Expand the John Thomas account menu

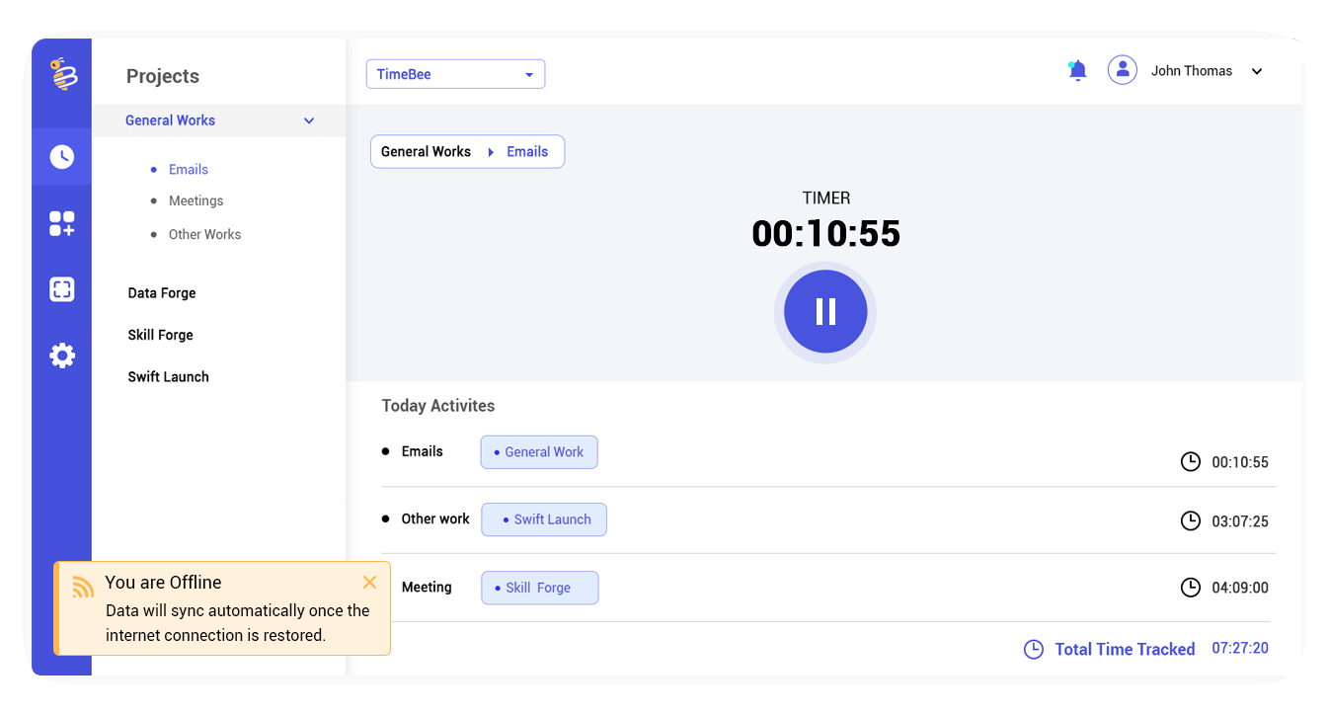pos(1256,71)
